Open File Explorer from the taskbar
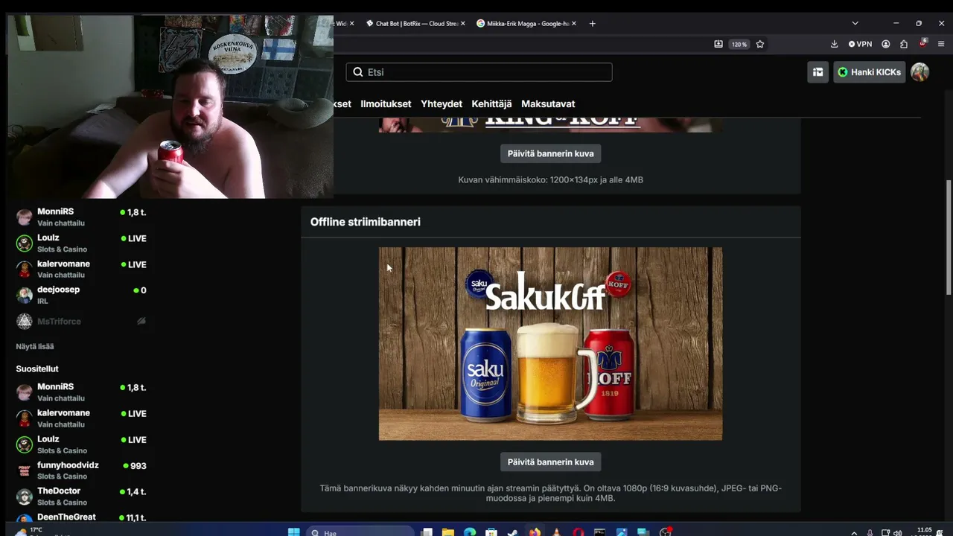Screen dimensions: 953x536 tap(448, 532)
